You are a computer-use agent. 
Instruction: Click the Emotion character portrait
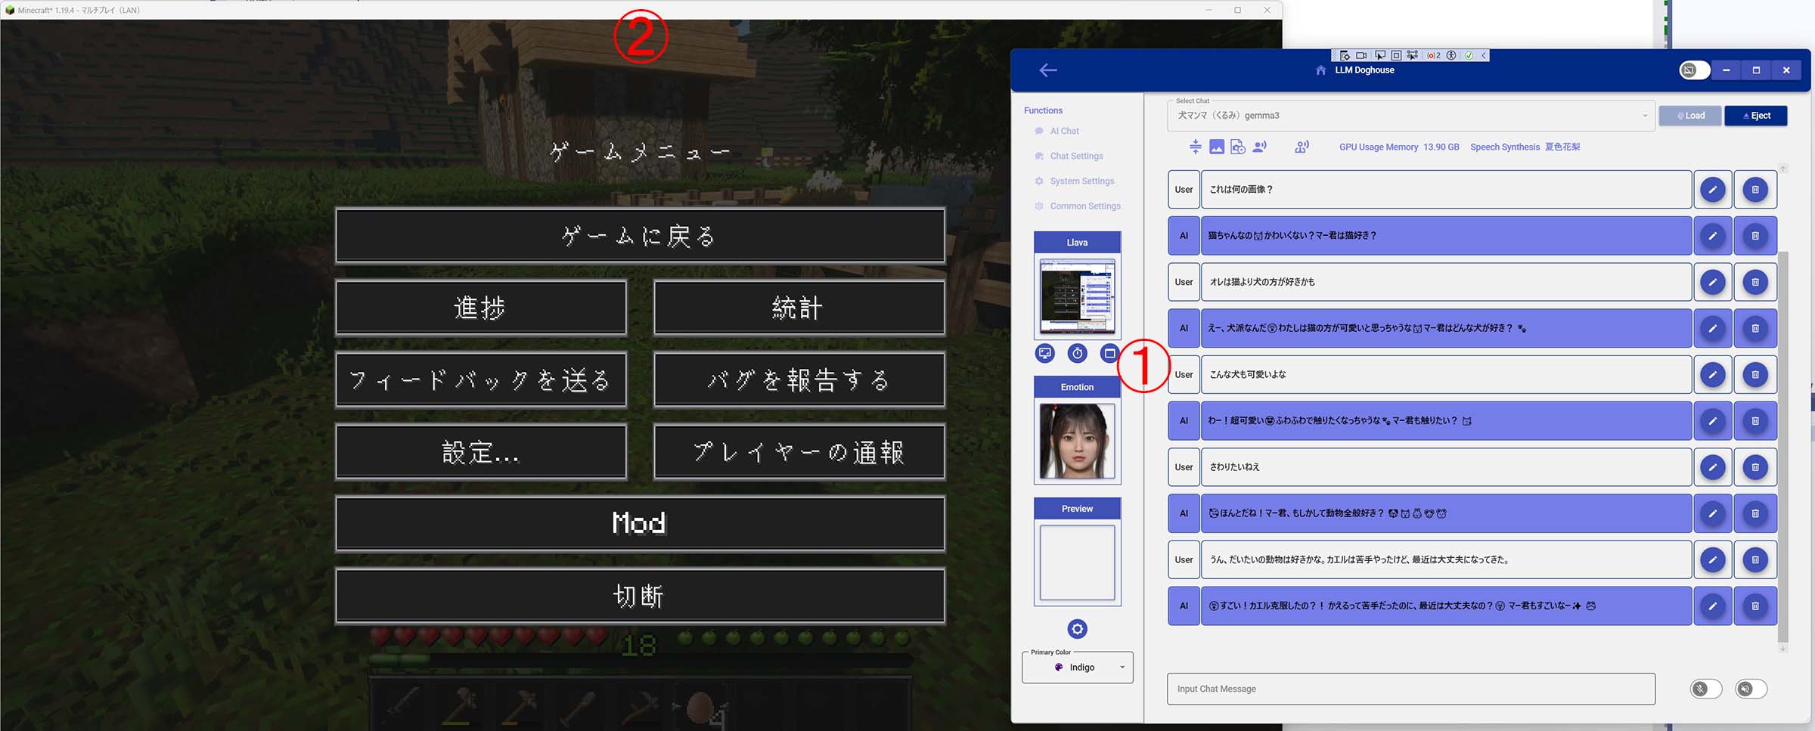click(1078, 441)
